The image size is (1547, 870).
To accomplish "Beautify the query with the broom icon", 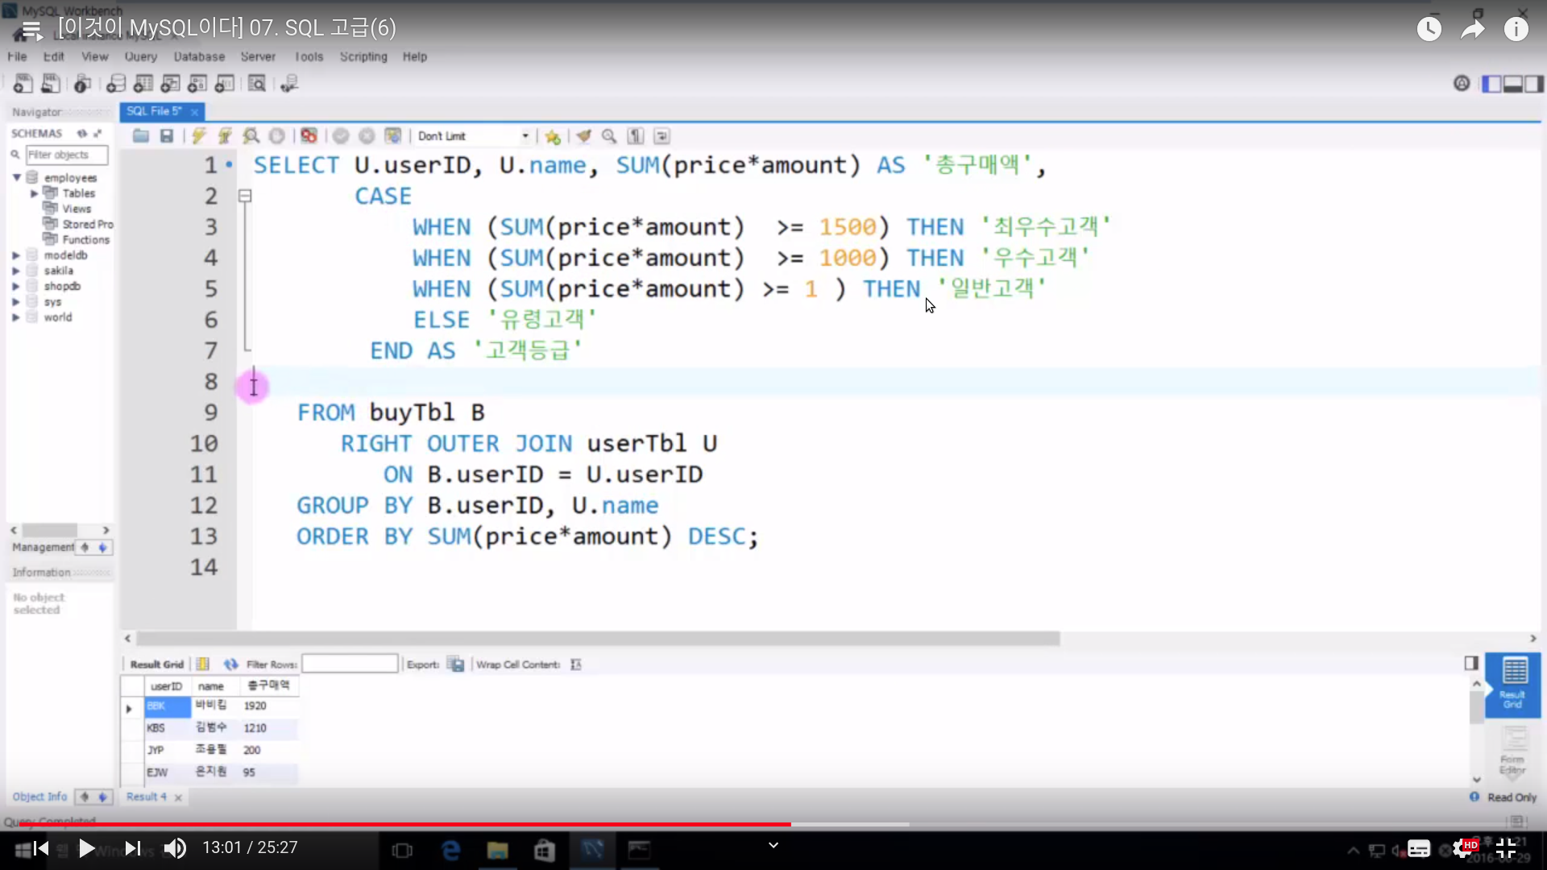I will (583, 136).
